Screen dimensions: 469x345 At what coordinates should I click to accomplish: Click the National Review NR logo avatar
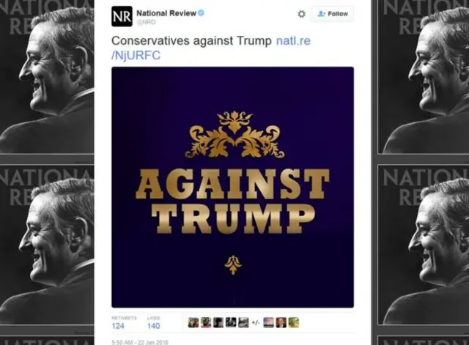[x=122, y=16]
